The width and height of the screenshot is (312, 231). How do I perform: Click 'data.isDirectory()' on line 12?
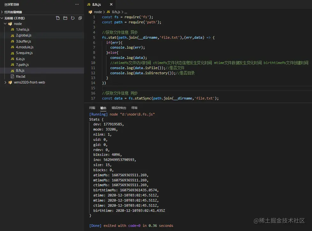pos(154,73)
